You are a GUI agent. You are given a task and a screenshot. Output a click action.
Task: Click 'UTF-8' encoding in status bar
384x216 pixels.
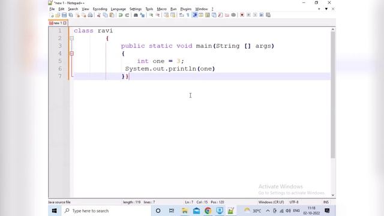[x=294, y=202]
